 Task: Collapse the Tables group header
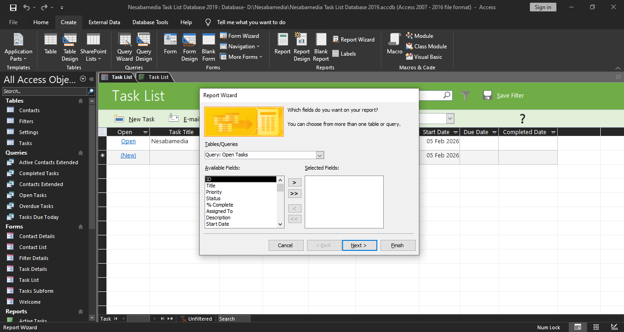(x=80, y=101)
